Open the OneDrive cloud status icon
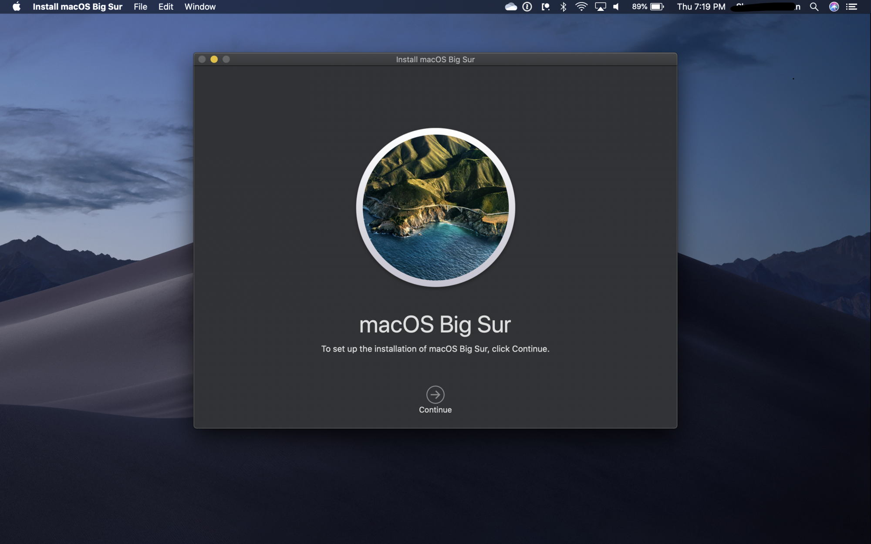The height and width of the screenshot is (544, 871). click(510, 7)
